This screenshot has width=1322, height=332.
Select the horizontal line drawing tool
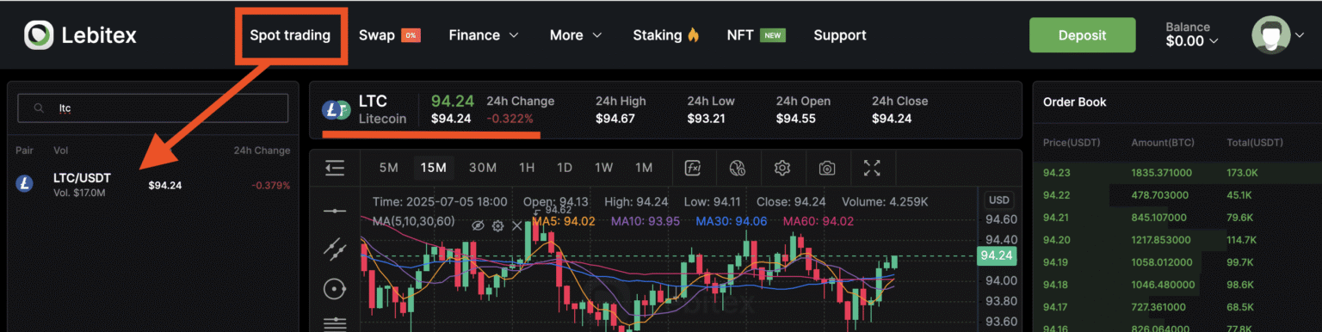click(x=335, y=210)
